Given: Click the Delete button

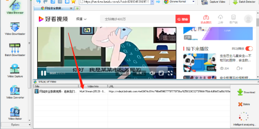Looking at the screenshot, I should 244,104.
